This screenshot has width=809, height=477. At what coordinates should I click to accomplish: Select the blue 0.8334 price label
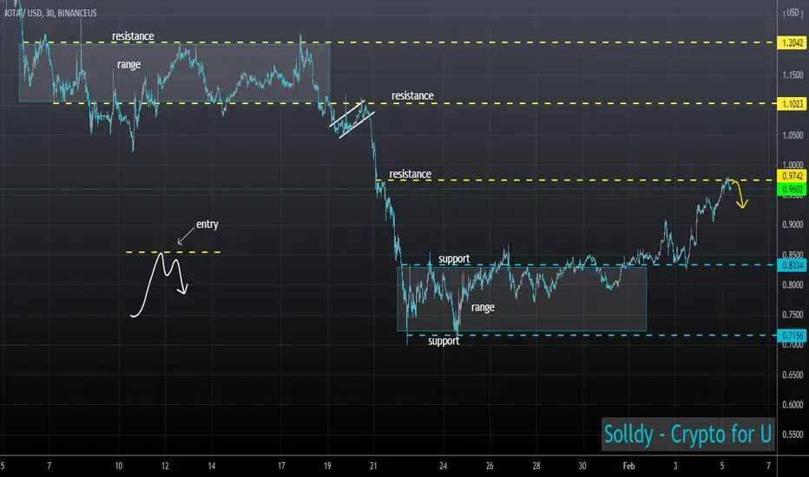point(792,265)
